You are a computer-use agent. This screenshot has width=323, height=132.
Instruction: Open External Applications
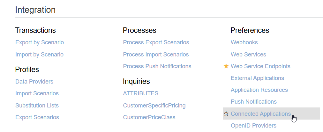257,78
